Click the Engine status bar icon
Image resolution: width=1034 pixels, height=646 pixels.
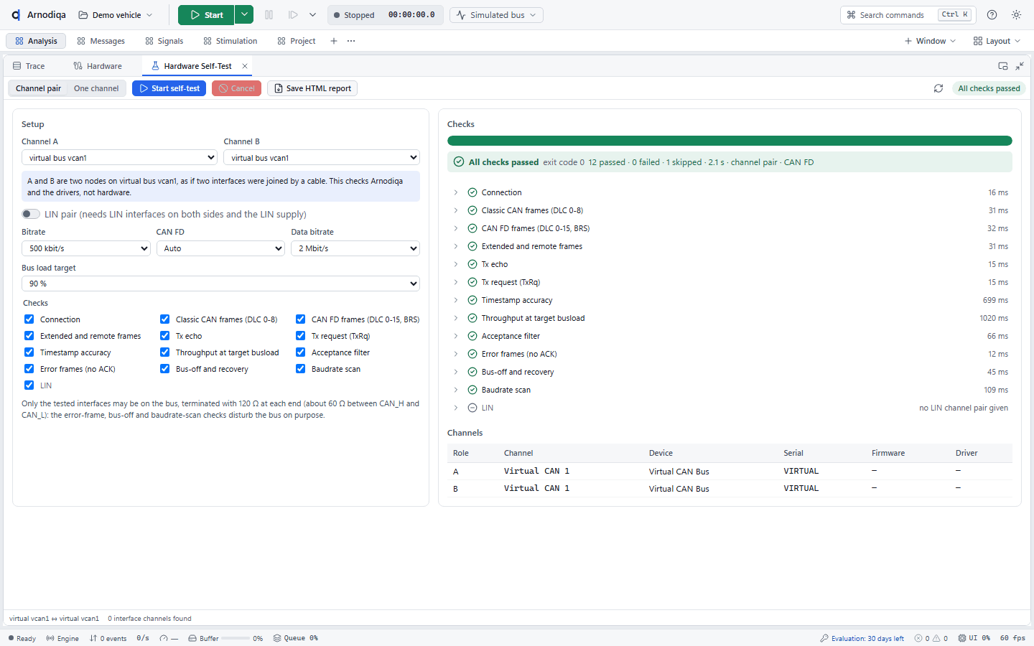[x=50, y=638]
